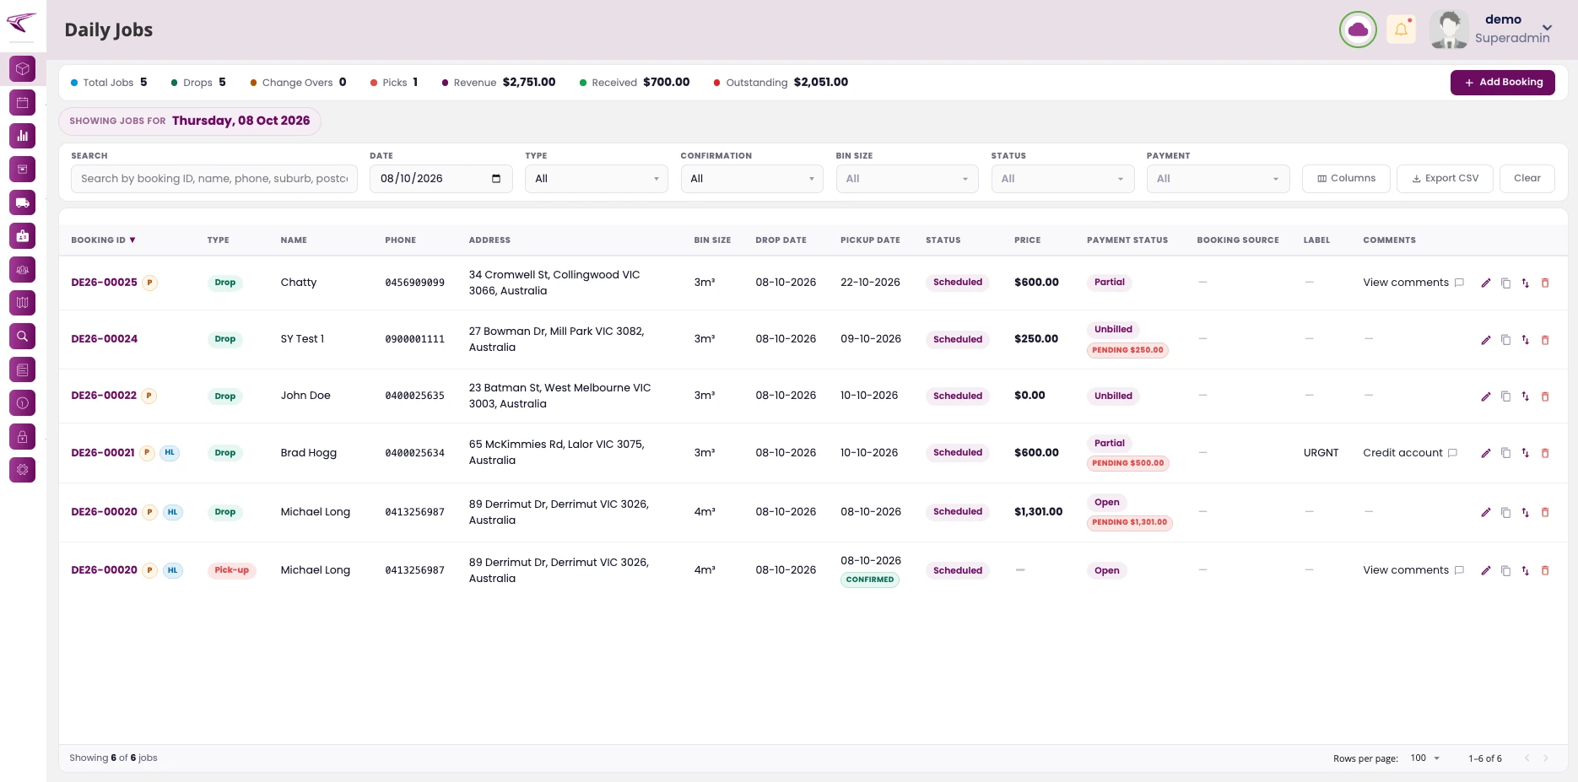1578x782 pixels.
Task: Open the calendar icon in the sidebar
Action: pos(23,102)
